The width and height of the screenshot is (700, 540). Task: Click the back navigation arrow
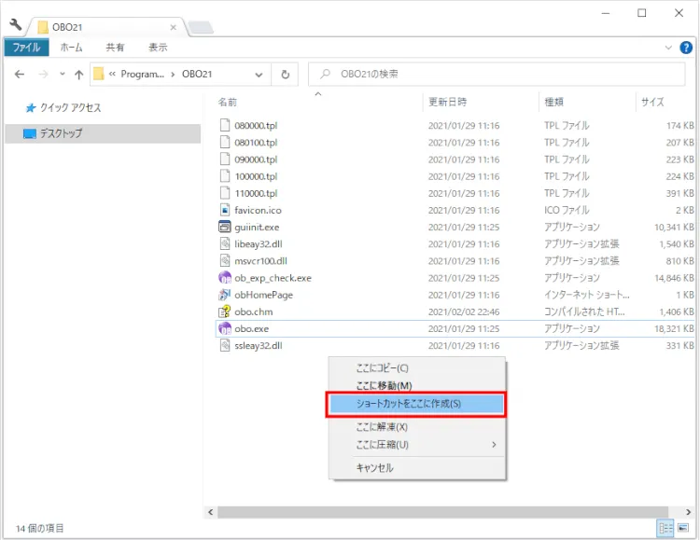[x=20, y=74]
